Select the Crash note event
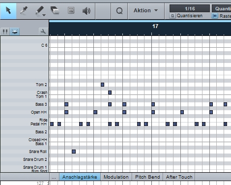The width and height of the screenshot is (231, 185). tap(110, 92)
